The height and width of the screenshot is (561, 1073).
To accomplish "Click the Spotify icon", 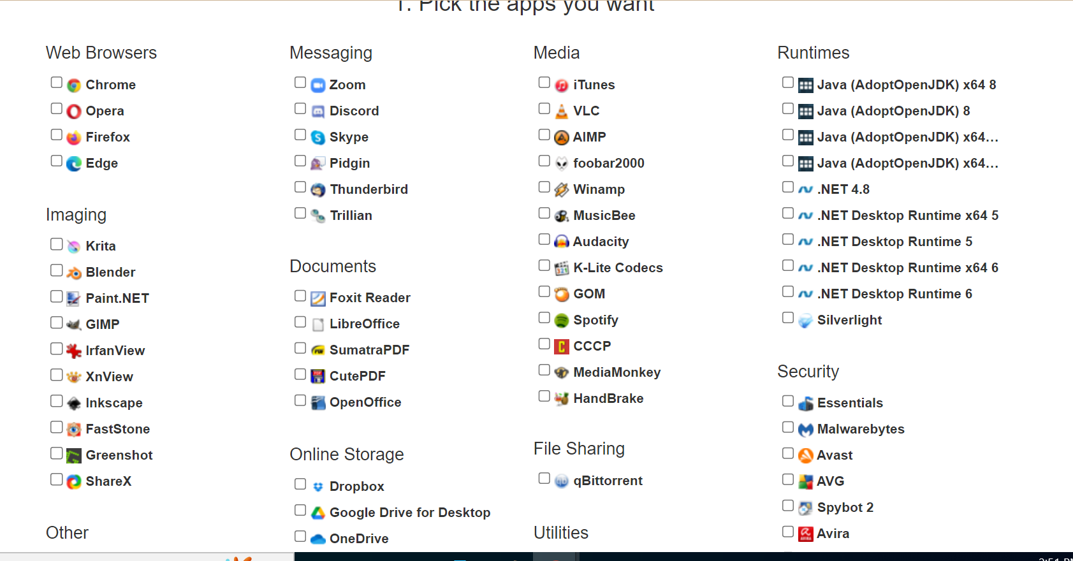I will tap(561, 321).
